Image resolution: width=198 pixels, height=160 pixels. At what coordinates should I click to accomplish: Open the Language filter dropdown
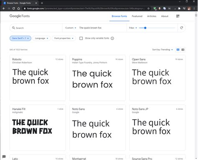(41, 38)
